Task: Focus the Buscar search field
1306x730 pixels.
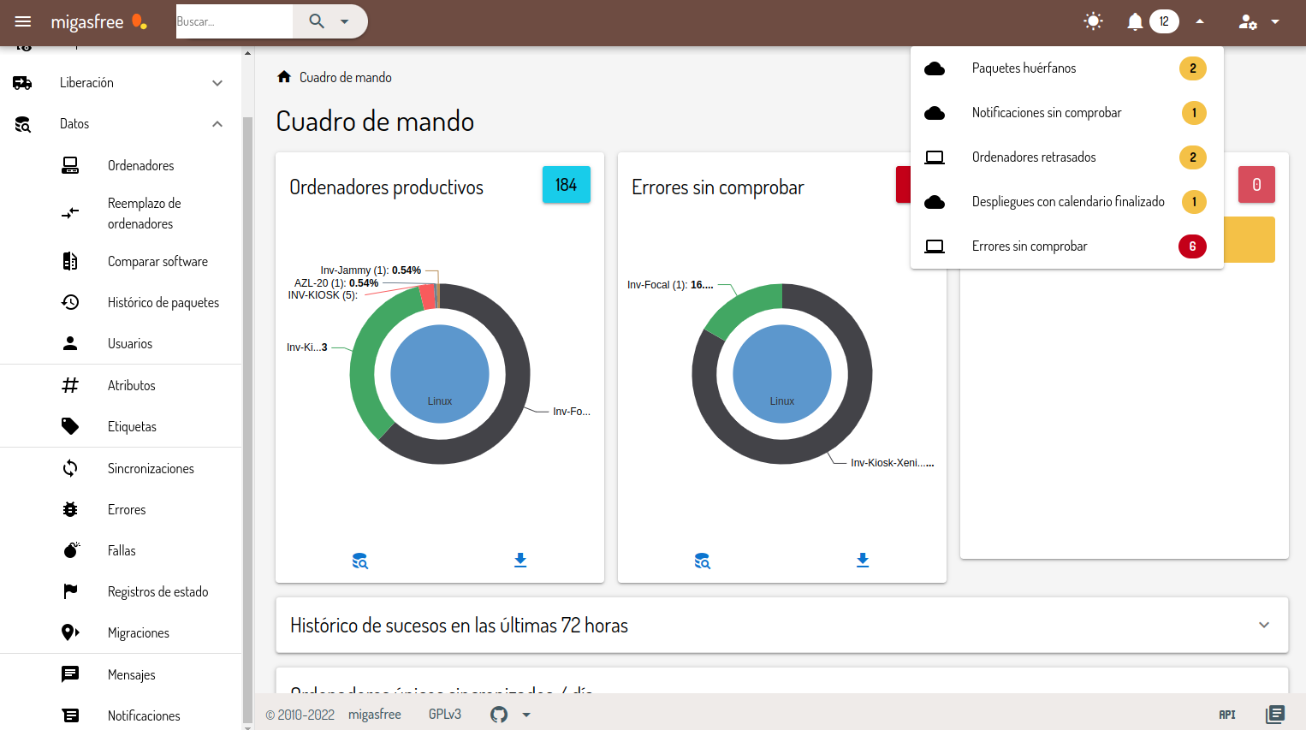Action: [234, 21]
